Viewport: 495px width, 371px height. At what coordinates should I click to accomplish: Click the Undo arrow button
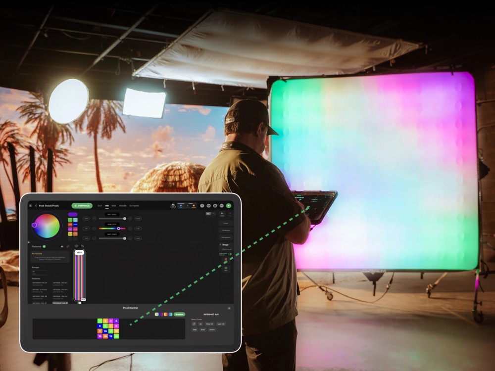pyautogui.click(x=222, y=215)
